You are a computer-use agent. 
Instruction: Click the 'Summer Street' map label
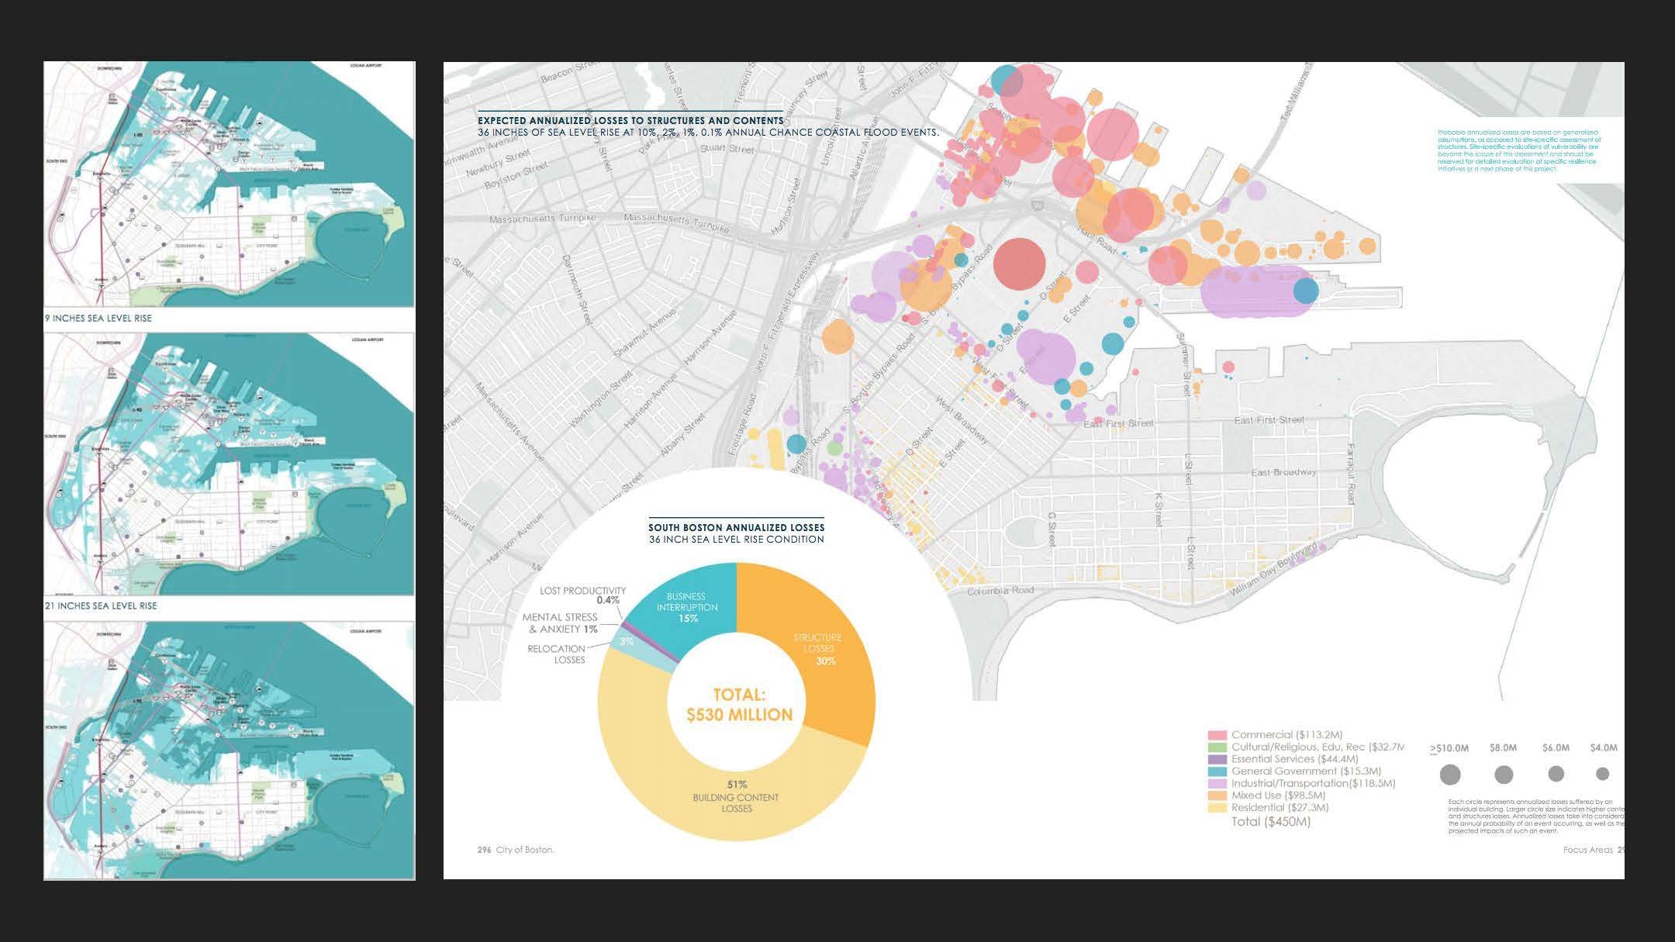click(x=1183, y=366)
